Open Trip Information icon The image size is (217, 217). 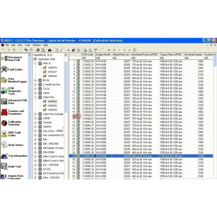pos(4,156)
